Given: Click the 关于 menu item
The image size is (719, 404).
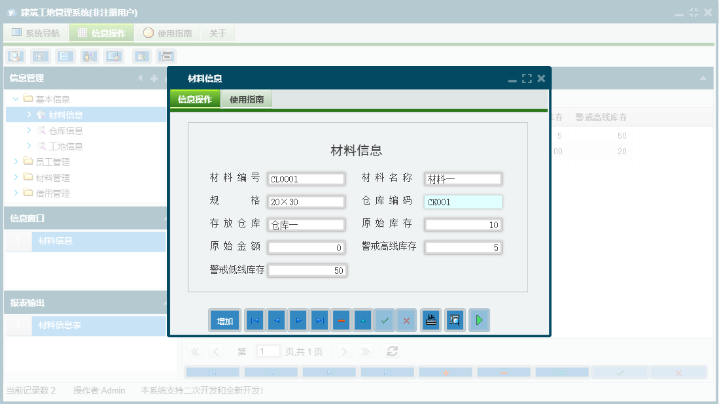Looking at the screenshot, I should click(x=218, y=31).
